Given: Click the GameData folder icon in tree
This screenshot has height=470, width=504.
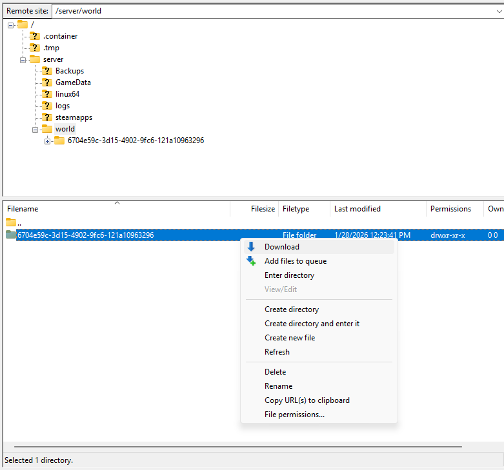Looking at the screenshot, I should pos(47,83).
